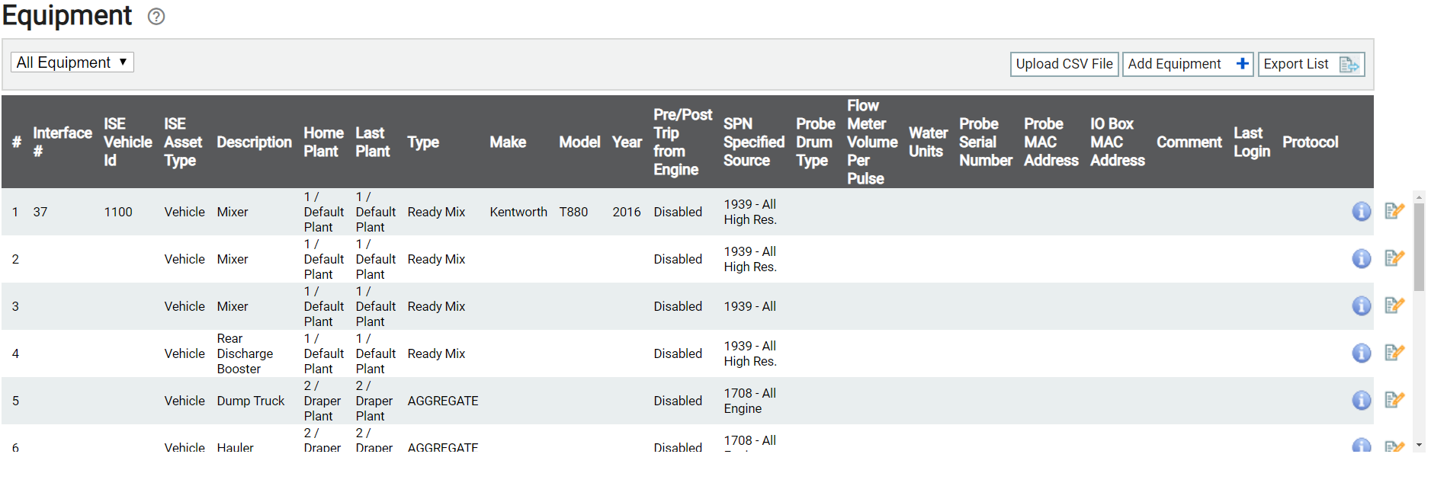
Task: Select AGGREGATE type in row 5
Action: coord(443,401)
